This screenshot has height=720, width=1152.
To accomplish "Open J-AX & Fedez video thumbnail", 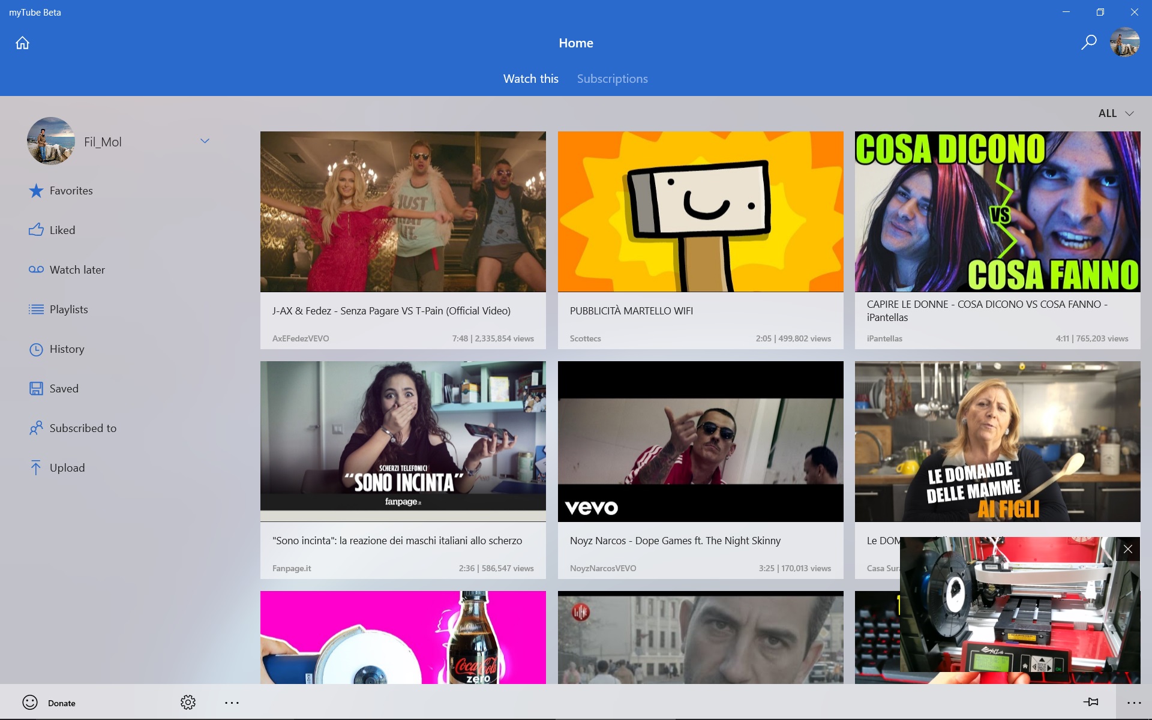I will [x=403, y=212].
